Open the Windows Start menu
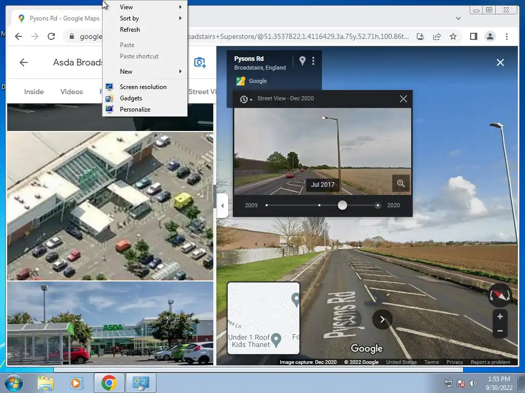Viewport: 525px width, 393px height. coord(14,383)
